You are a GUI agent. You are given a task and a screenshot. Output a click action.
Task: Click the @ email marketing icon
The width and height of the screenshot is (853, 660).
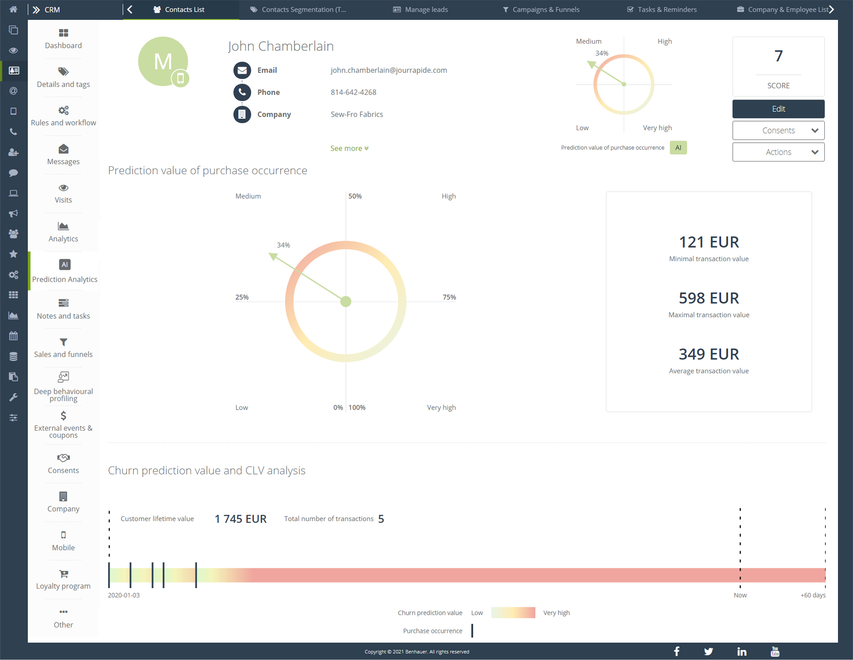[14, 91]
